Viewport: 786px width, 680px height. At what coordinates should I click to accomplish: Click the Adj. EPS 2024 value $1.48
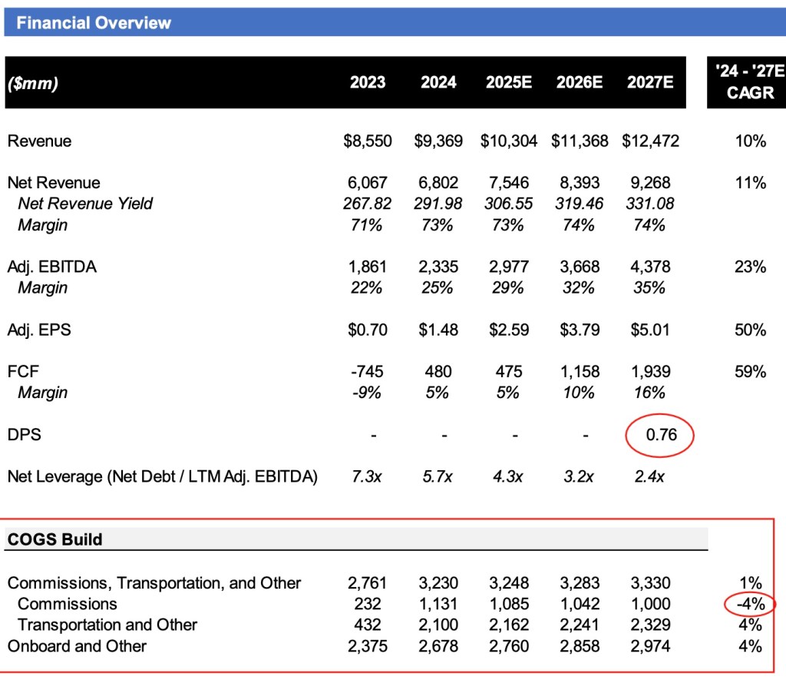click(x=438, y=330)
